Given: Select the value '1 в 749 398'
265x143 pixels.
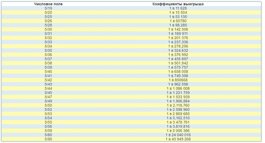Looking at the screenshot, I should [x=178, y=76].
